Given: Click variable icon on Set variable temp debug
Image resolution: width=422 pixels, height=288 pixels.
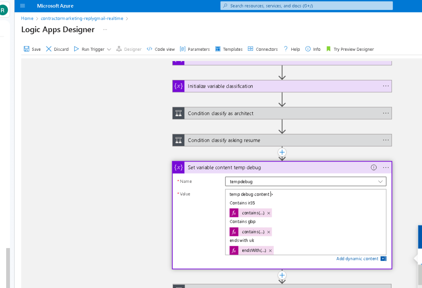Looking at the screenshot, I should point(178,168).
